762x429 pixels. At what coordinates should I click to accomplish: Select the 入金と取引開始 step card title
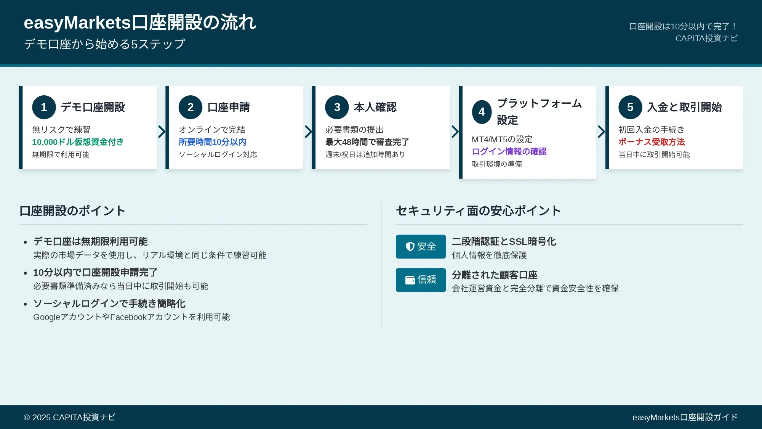(x=685, y=107)
